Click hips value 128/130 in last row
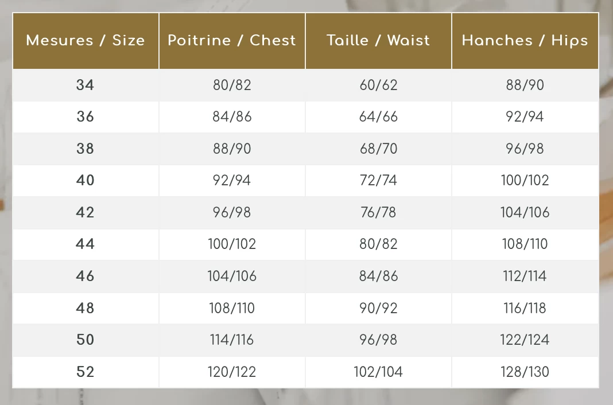The image size is (613, 405). click(525, 372)
